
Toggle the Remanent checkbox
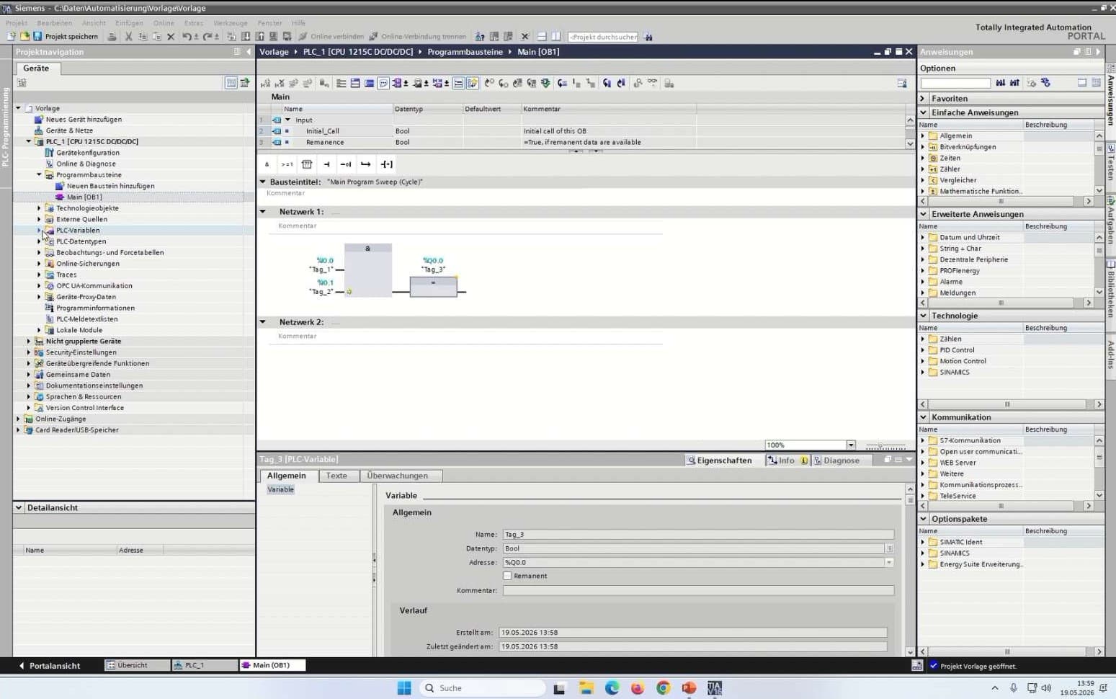point(507,576)
